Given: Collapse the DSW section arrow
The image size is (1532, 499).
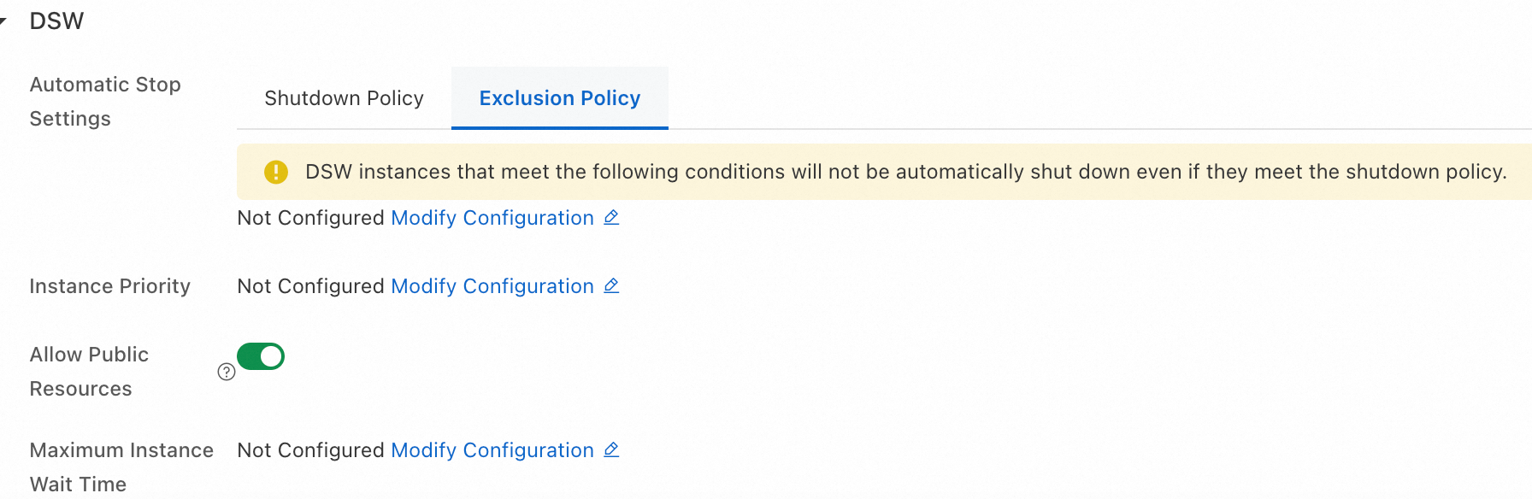Looking at the screenshot, I should 3,21.
